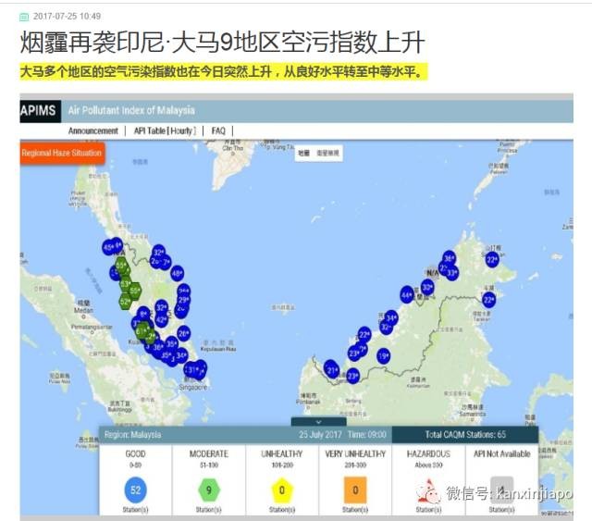Screen dimensions: 592x521
Task: Open the API Table [Hourly] page
Action: pos(165,131)
